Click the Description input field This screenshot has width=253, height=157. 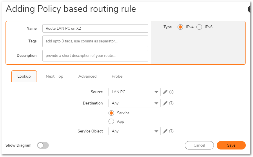[95, 56]
